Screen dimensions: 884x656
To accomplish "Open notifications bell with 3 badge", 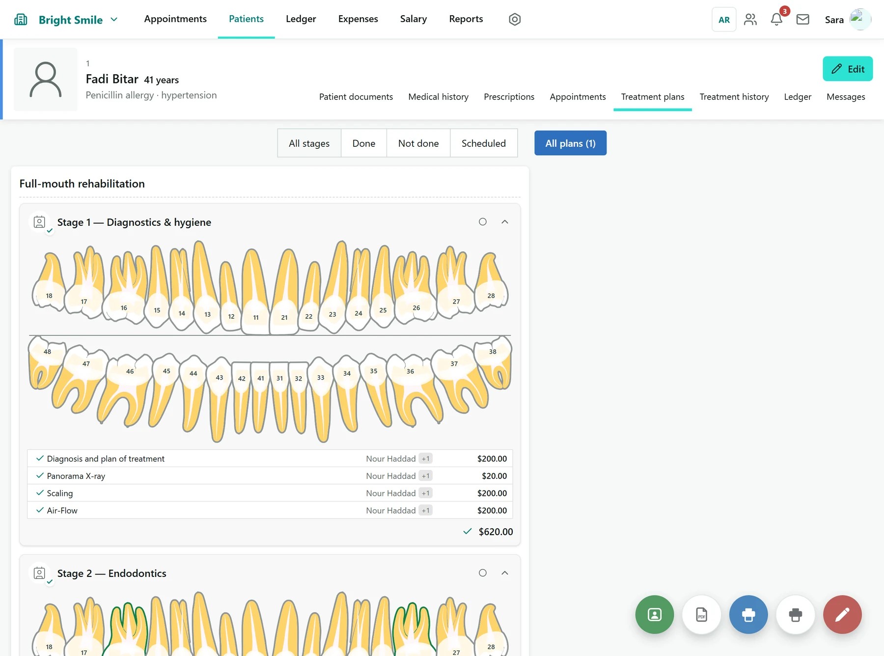I will [x=776, y=19].
